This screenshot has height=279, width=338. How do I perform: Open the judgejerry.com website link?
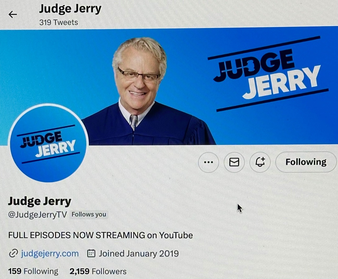pyautogui.click(x=50, y=253)
